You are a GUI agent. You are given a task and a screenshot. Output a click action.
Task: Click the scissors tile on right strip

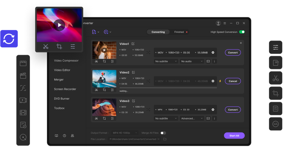pyautogui.click(x=275, y=78)
